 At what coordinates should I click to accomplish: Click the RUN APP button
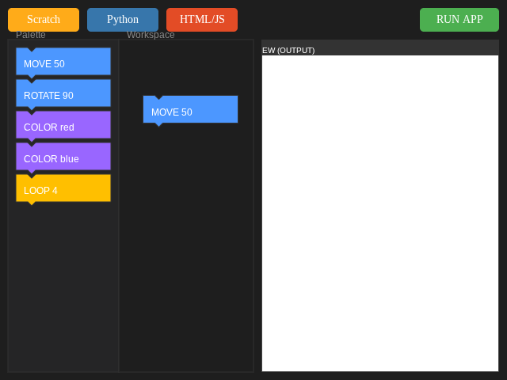[x=459, y=20]
